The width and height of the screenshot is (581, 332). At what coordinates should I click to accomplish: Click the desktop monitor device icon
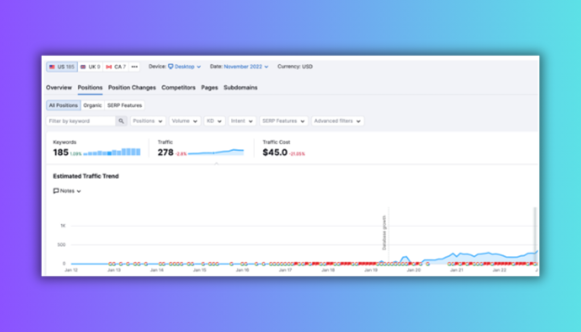click(x=171, y=67)
